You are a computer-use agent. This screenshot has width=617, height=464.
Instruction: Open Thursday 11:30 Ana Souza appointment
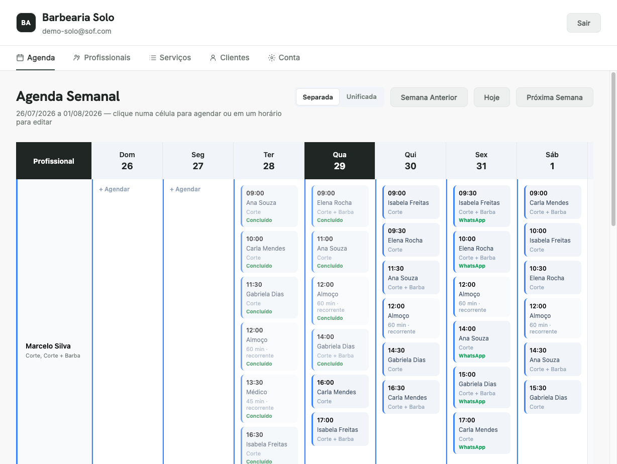[x=411, y=278]
